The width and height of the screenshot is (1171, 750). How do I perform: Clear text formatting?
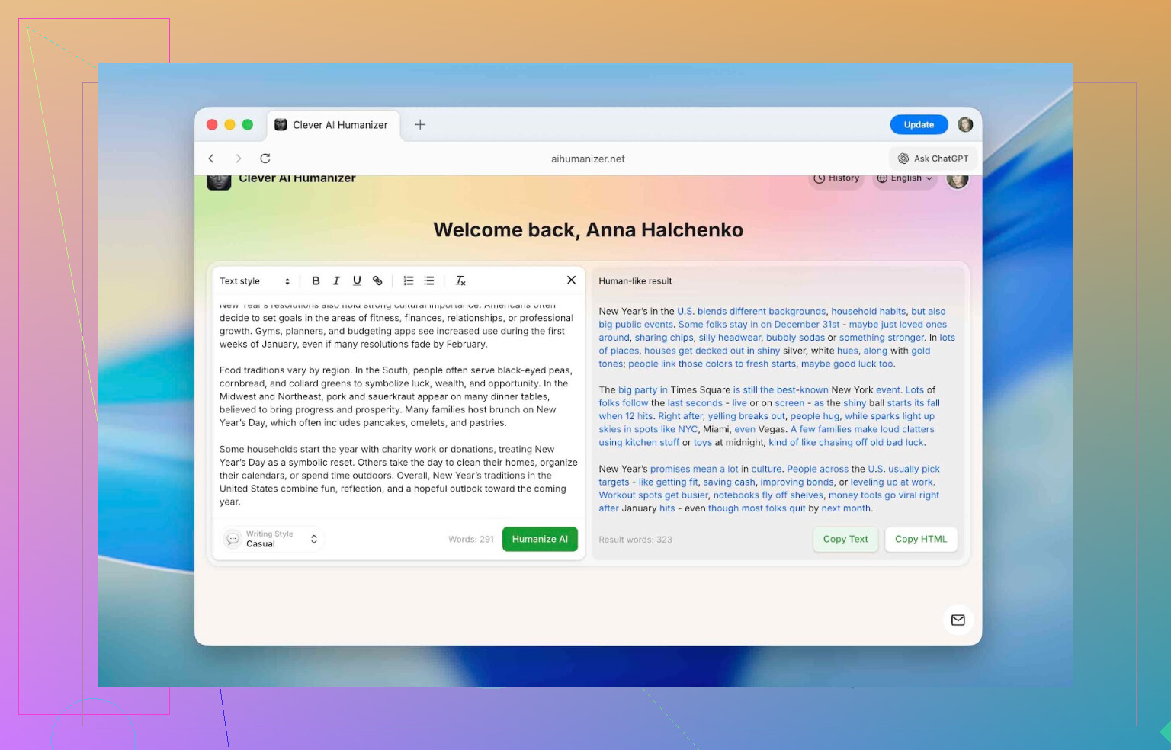click(460, 280)
